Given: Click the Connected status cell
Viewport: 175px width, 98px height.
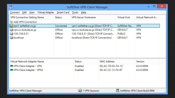Looking at the screenshot, I should tap(61, 26).
